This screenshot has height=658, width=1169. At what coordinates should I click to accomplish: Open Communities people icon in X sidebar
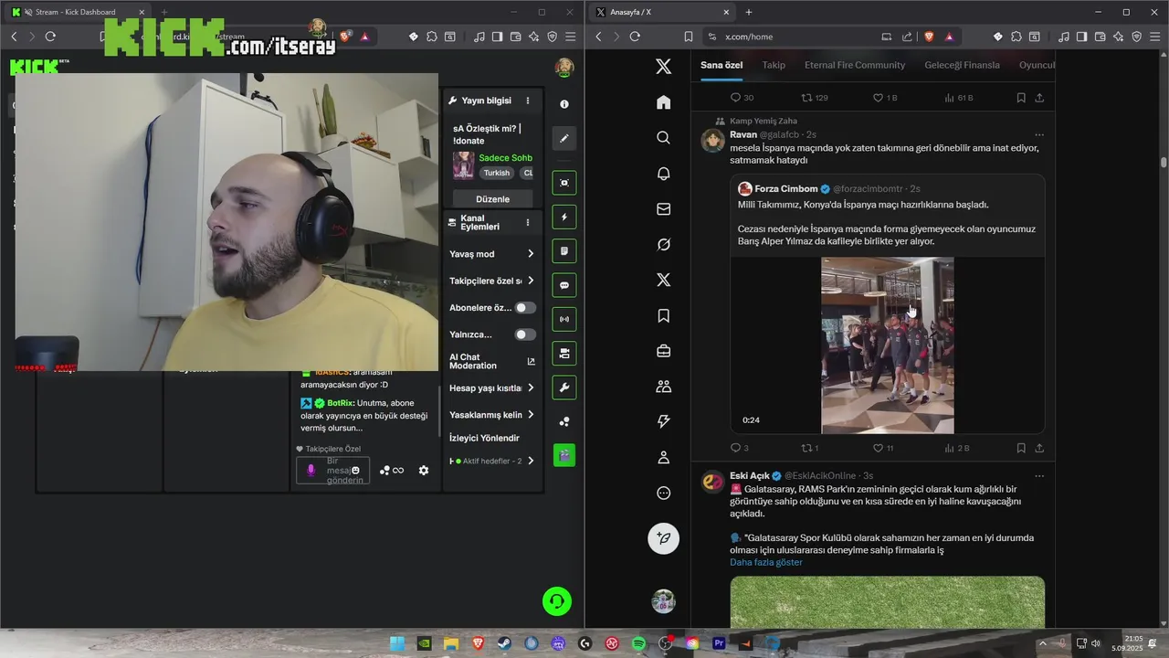coord(664,387)
